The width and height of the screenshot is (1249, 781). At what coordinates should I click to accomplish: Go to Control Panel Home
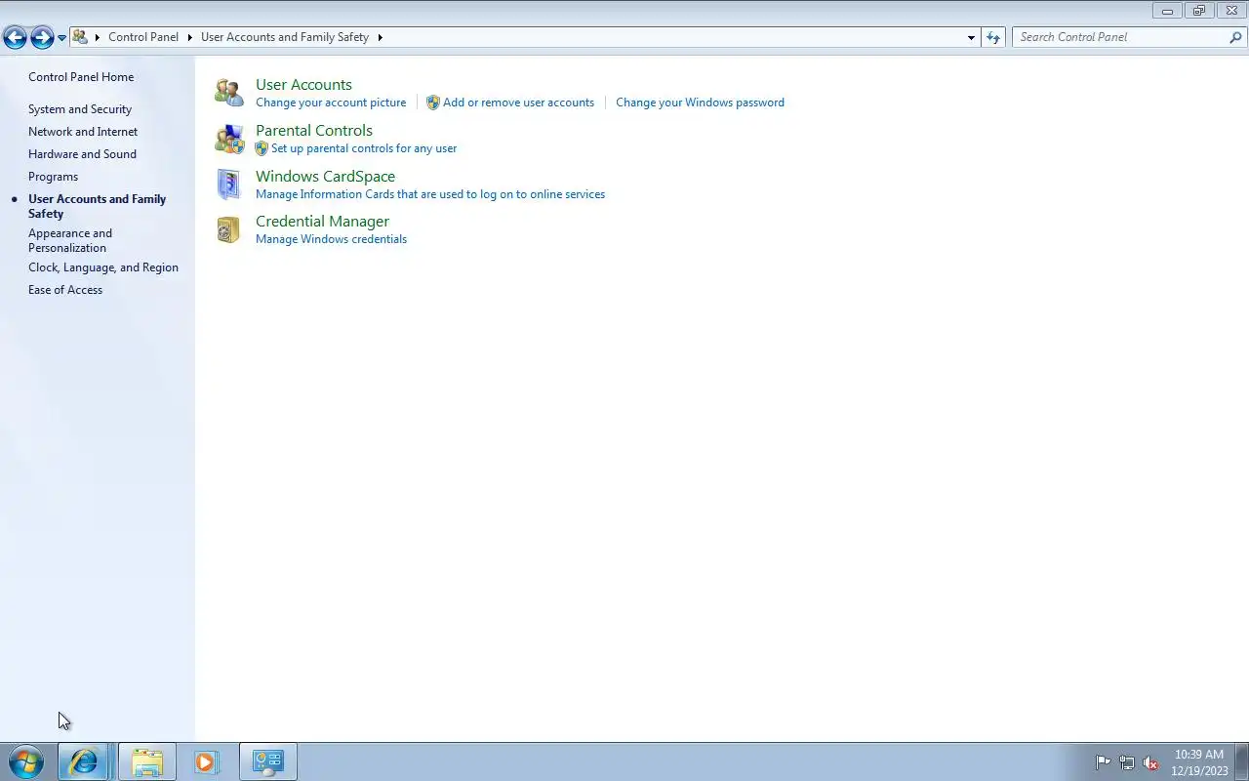point(81,77)
